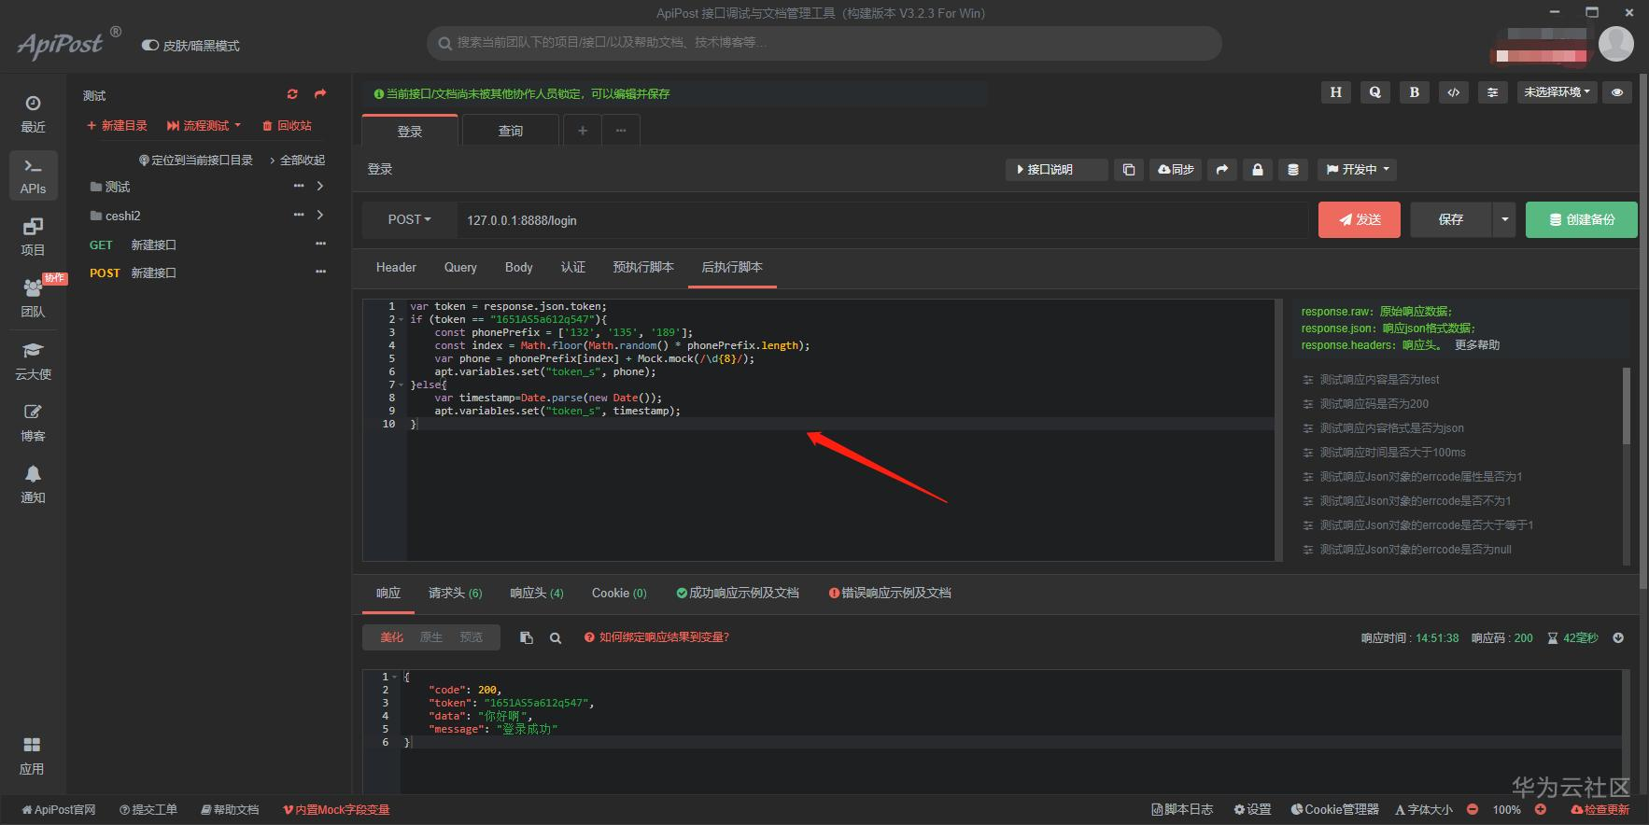Click the lock interface icon
1649x825 pixels.
(x=1258, y=170)
